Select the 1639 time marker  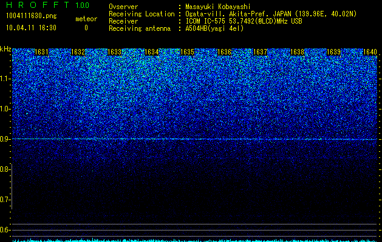333,52
